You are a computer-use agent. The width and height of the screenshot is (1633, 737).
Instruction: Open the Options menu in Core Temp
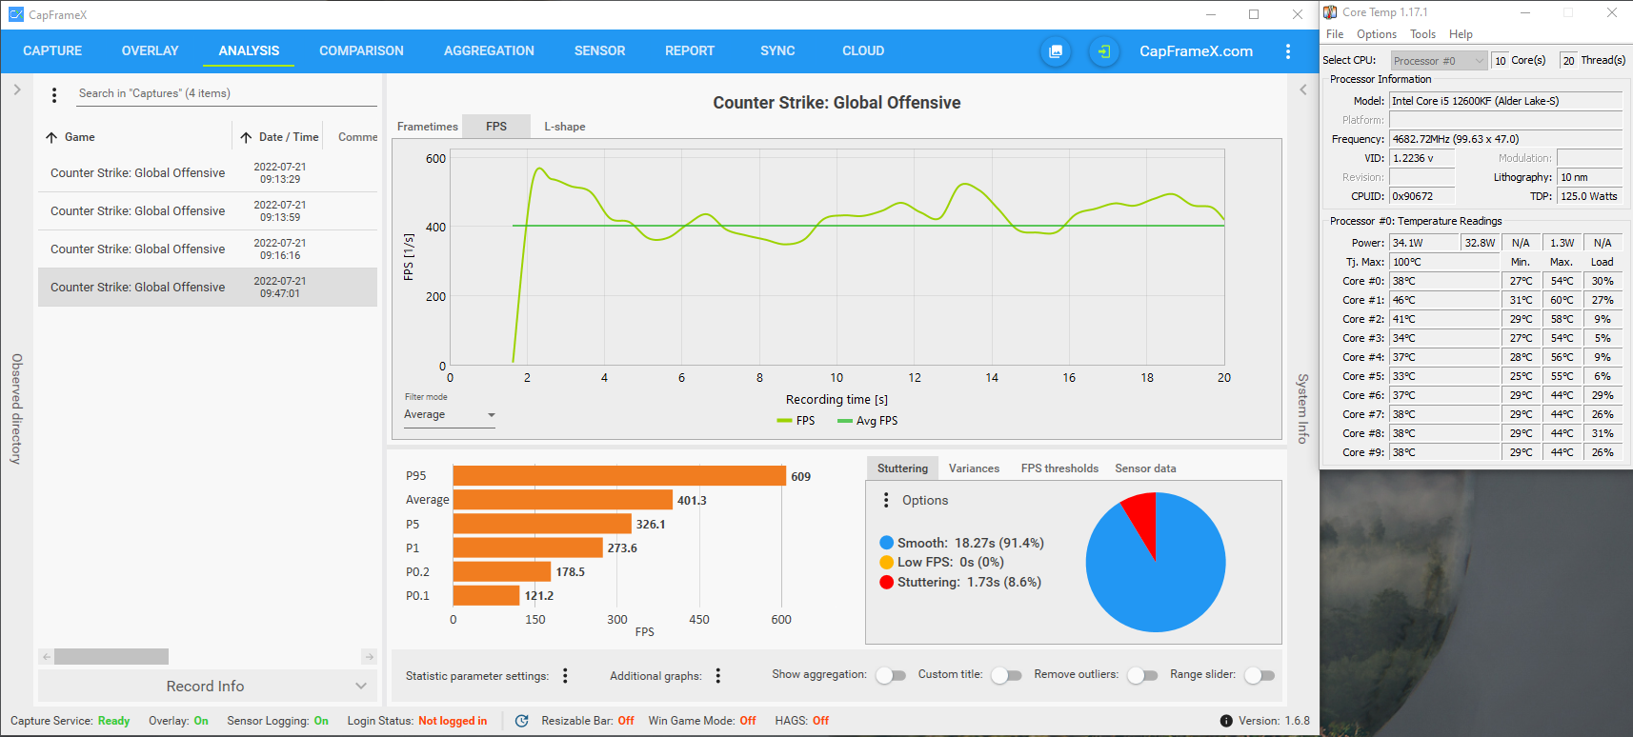tap(1377, 34)
